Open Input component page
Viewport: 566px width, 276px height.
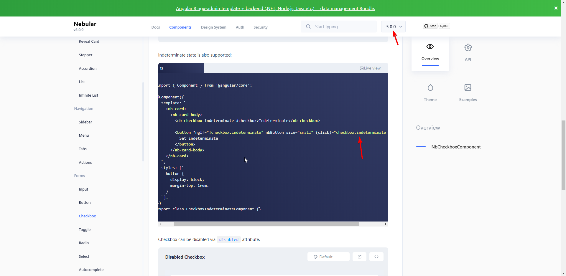point(83,189)
